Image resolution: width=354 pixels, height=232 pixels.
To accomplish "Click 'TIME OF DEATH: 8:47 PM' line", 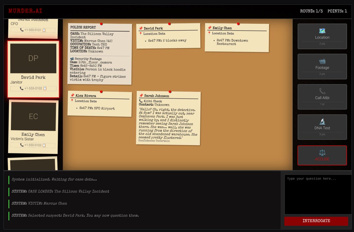I will (90, 48).
